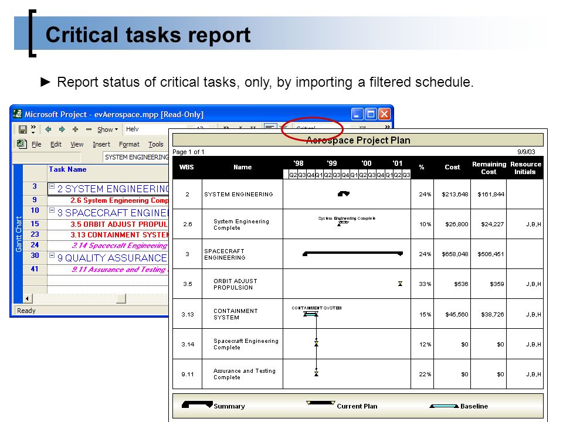Click the Gantt Chart vertical view bar
Viewport: 563px width, 422px height.
(x=18, y=234)
